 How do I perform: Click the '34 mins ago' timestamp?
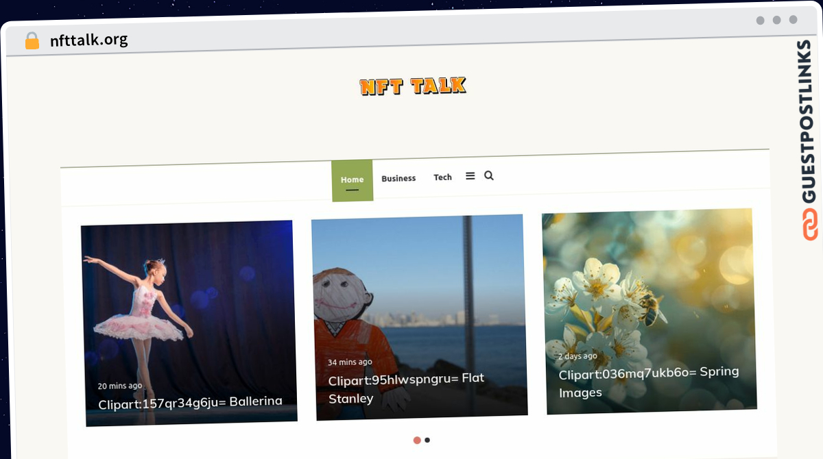350,362
